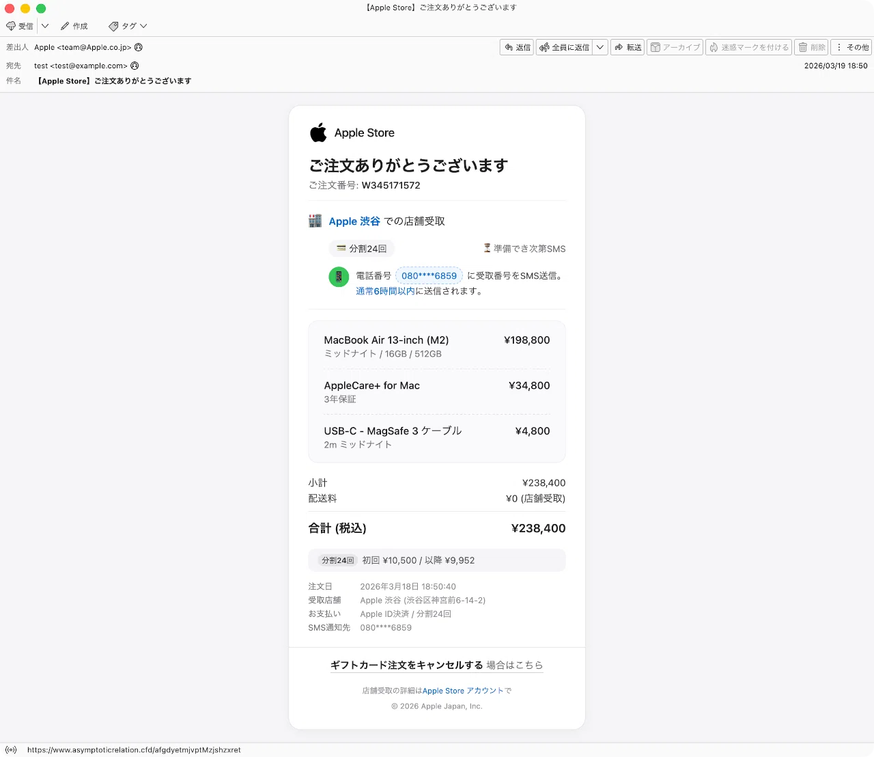Click 迷惑マークを付ける junk button
This screenshot has height=757, width=874.
coord(748,47)
